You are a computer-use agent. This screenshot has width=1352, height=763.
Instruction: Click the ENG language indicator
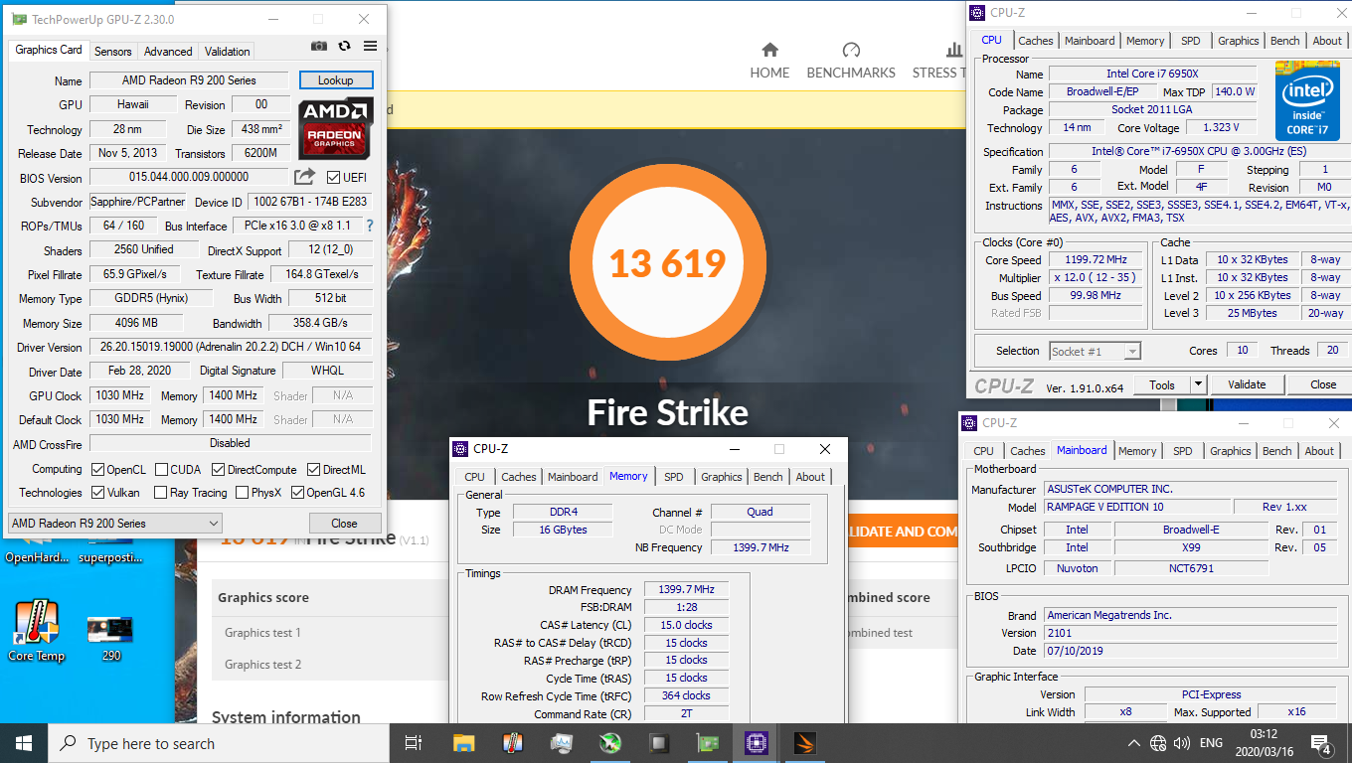click(x=1211, y=743)
